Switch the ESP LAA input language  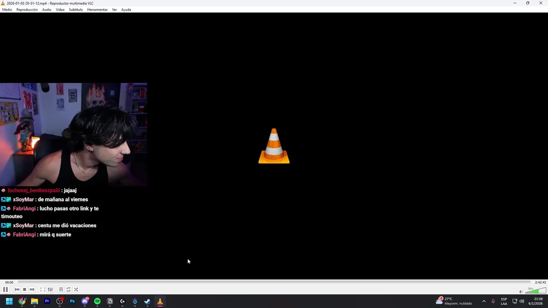(x=504, y=301)
